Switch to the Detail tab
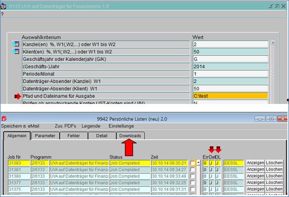 coord(102,136)
